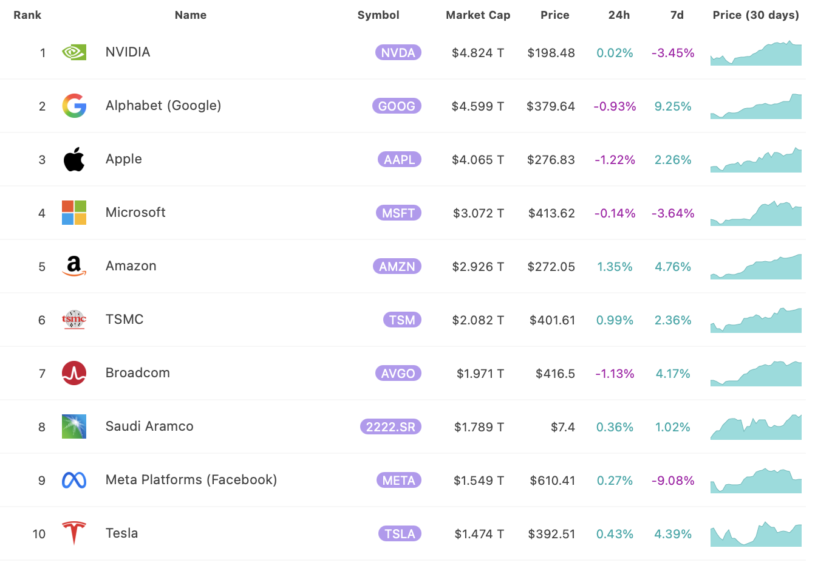815x565 pixels.
Task: Click Amazon market cap $2.926 T
Action: 478,267
